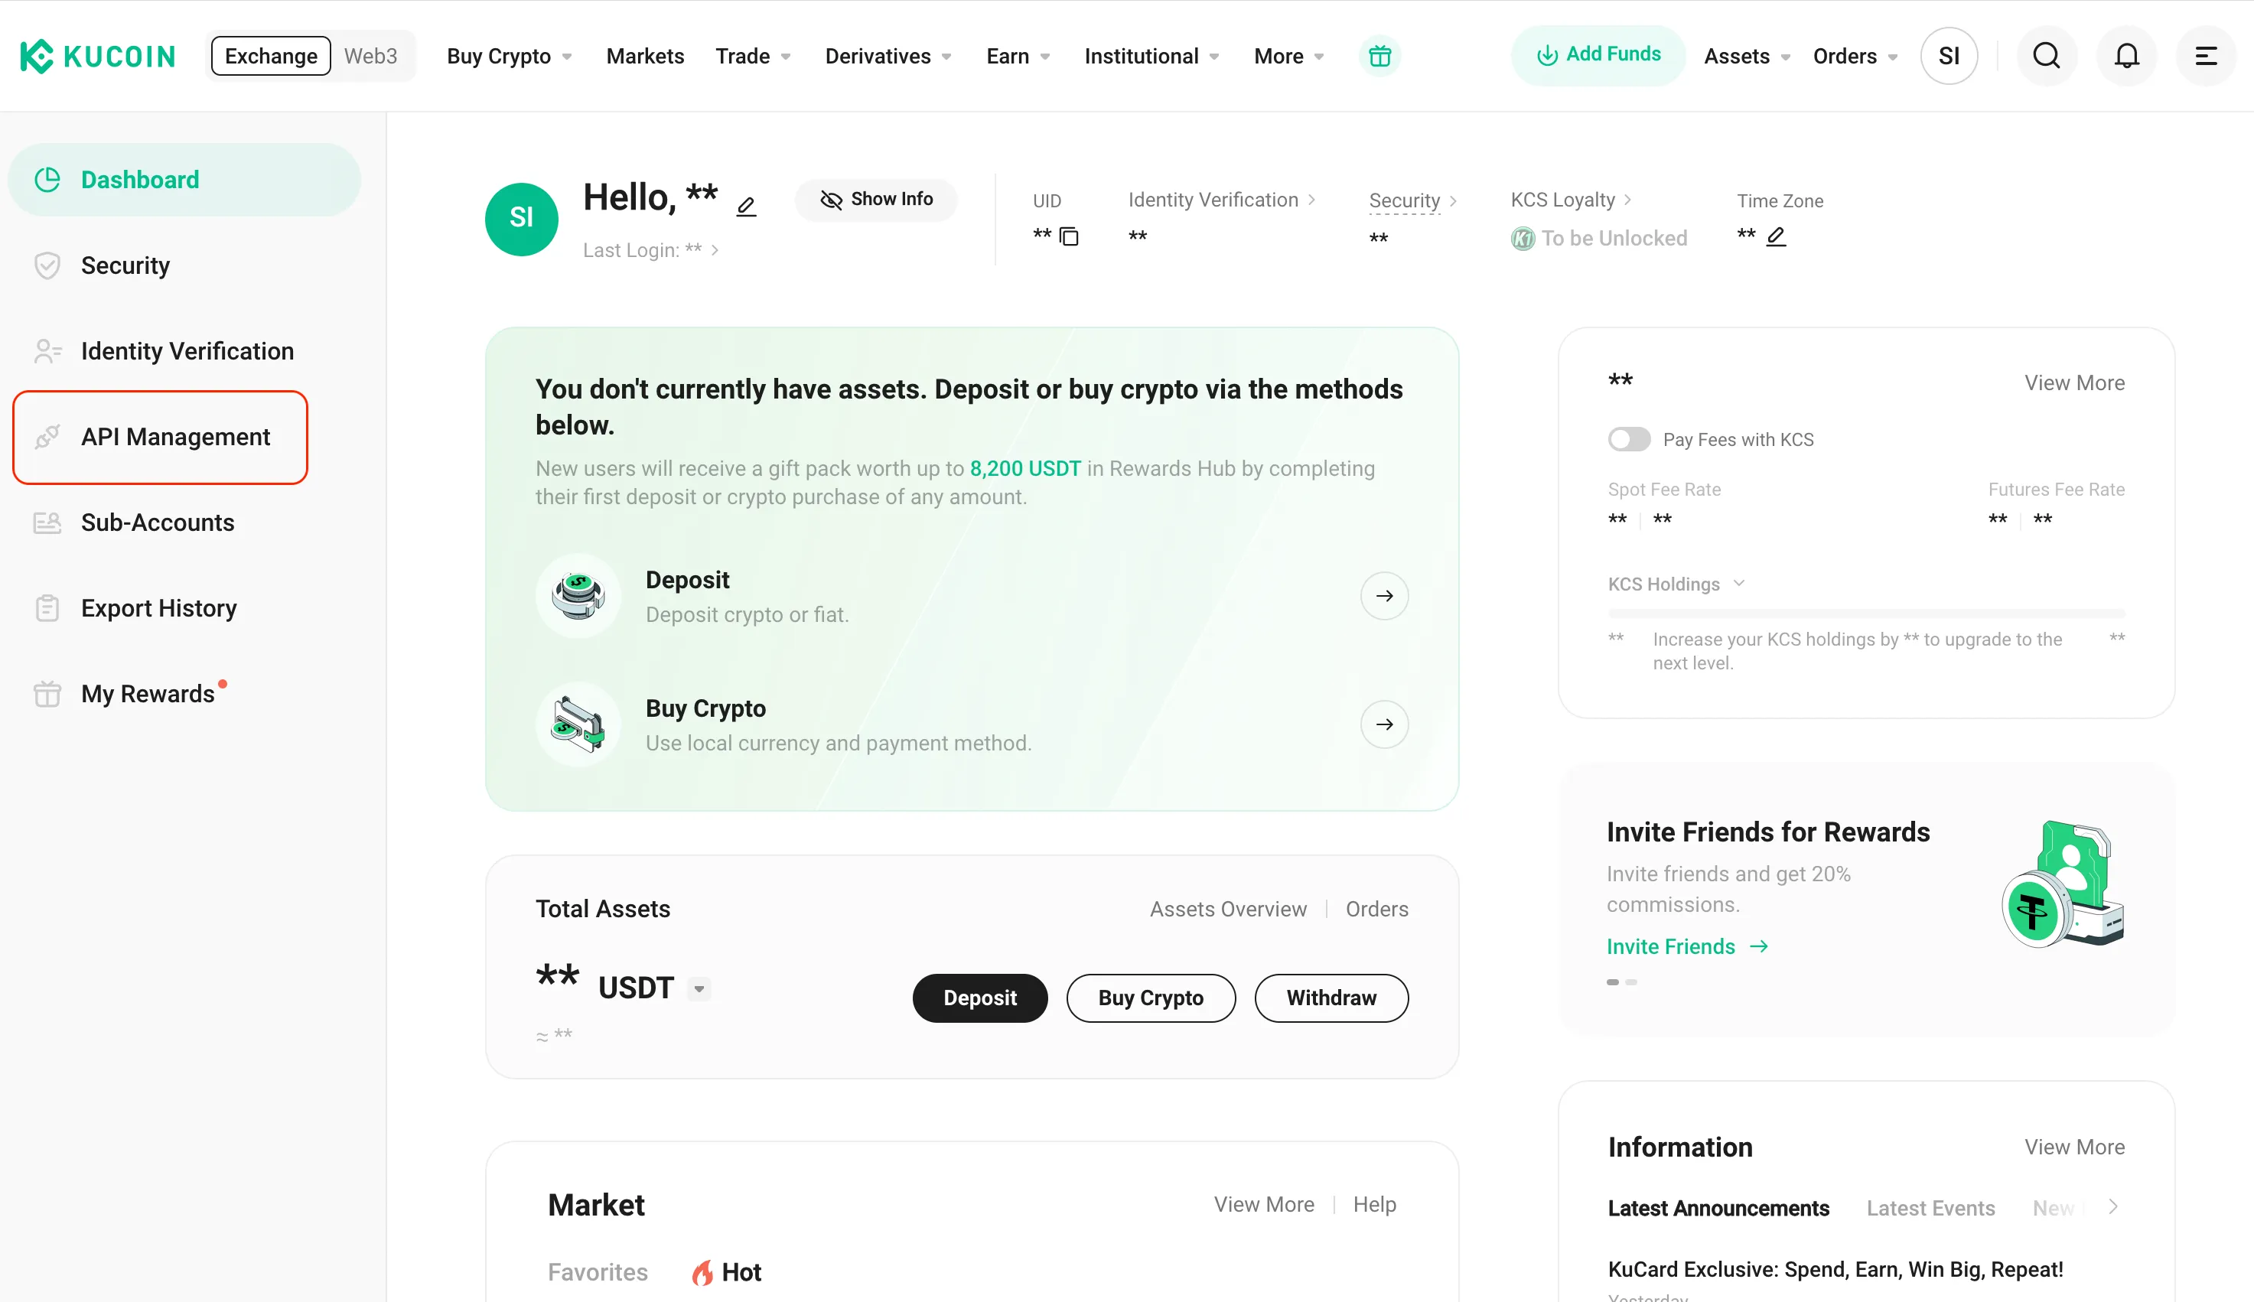The image size is (2254, 1302).
Task: Click the large green SI profile avatar
Action: (521, 219)
